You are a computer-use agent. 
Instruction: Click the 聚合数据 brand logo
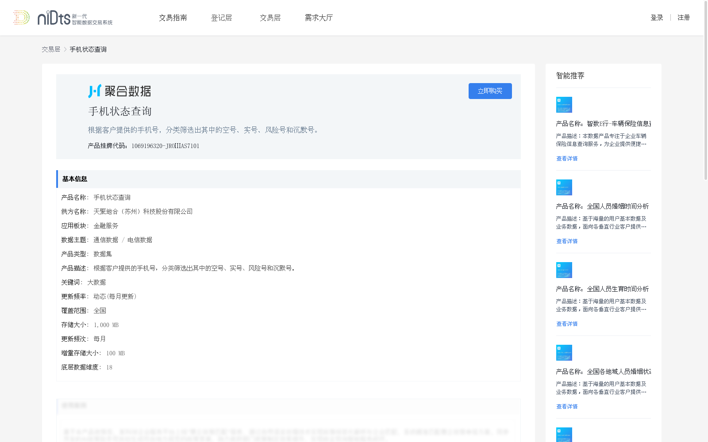point(119,91)
